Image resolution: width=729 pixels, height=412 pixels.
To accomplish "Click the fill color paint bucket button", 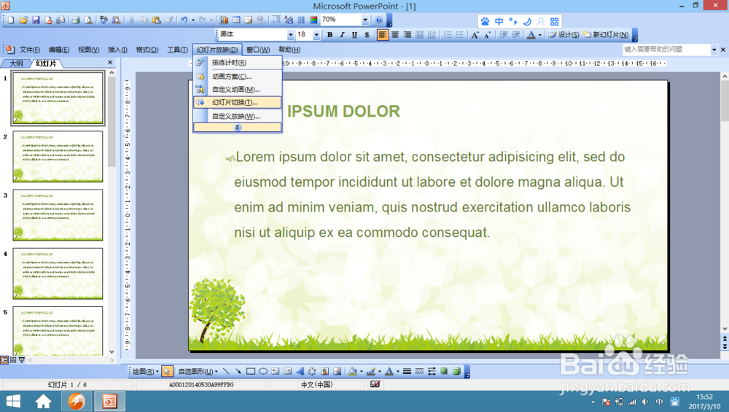I will point(353,371).
